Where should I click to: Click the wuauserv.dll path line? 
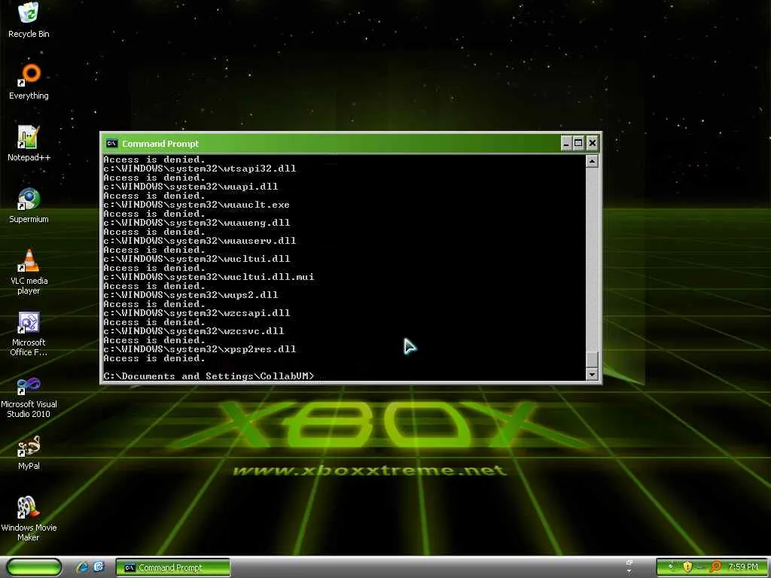click(x=200, y=241)
